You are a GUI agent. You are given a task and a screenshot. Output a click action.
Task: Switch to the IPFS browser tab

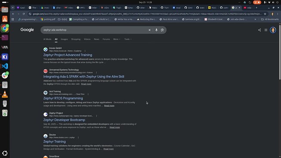point(81,8)
